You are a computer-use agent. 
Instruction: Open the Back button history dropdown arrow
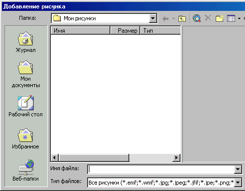coord(173,19)
